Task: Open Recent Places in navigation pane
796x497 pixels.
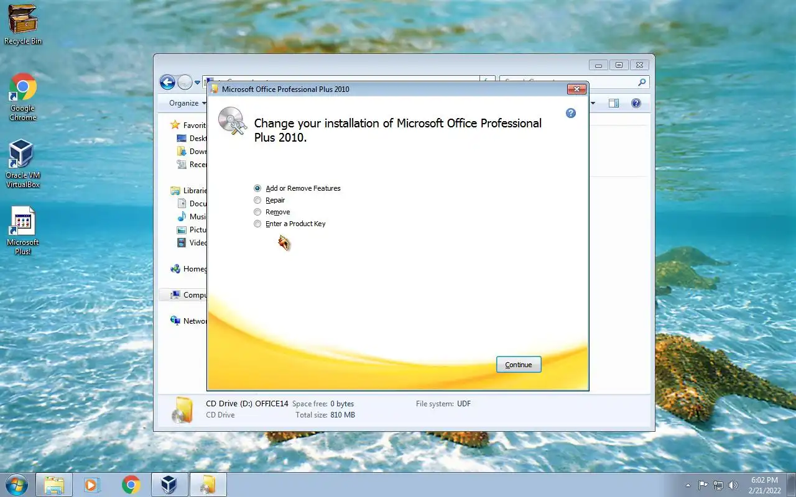Action: [x=192, y=165]
